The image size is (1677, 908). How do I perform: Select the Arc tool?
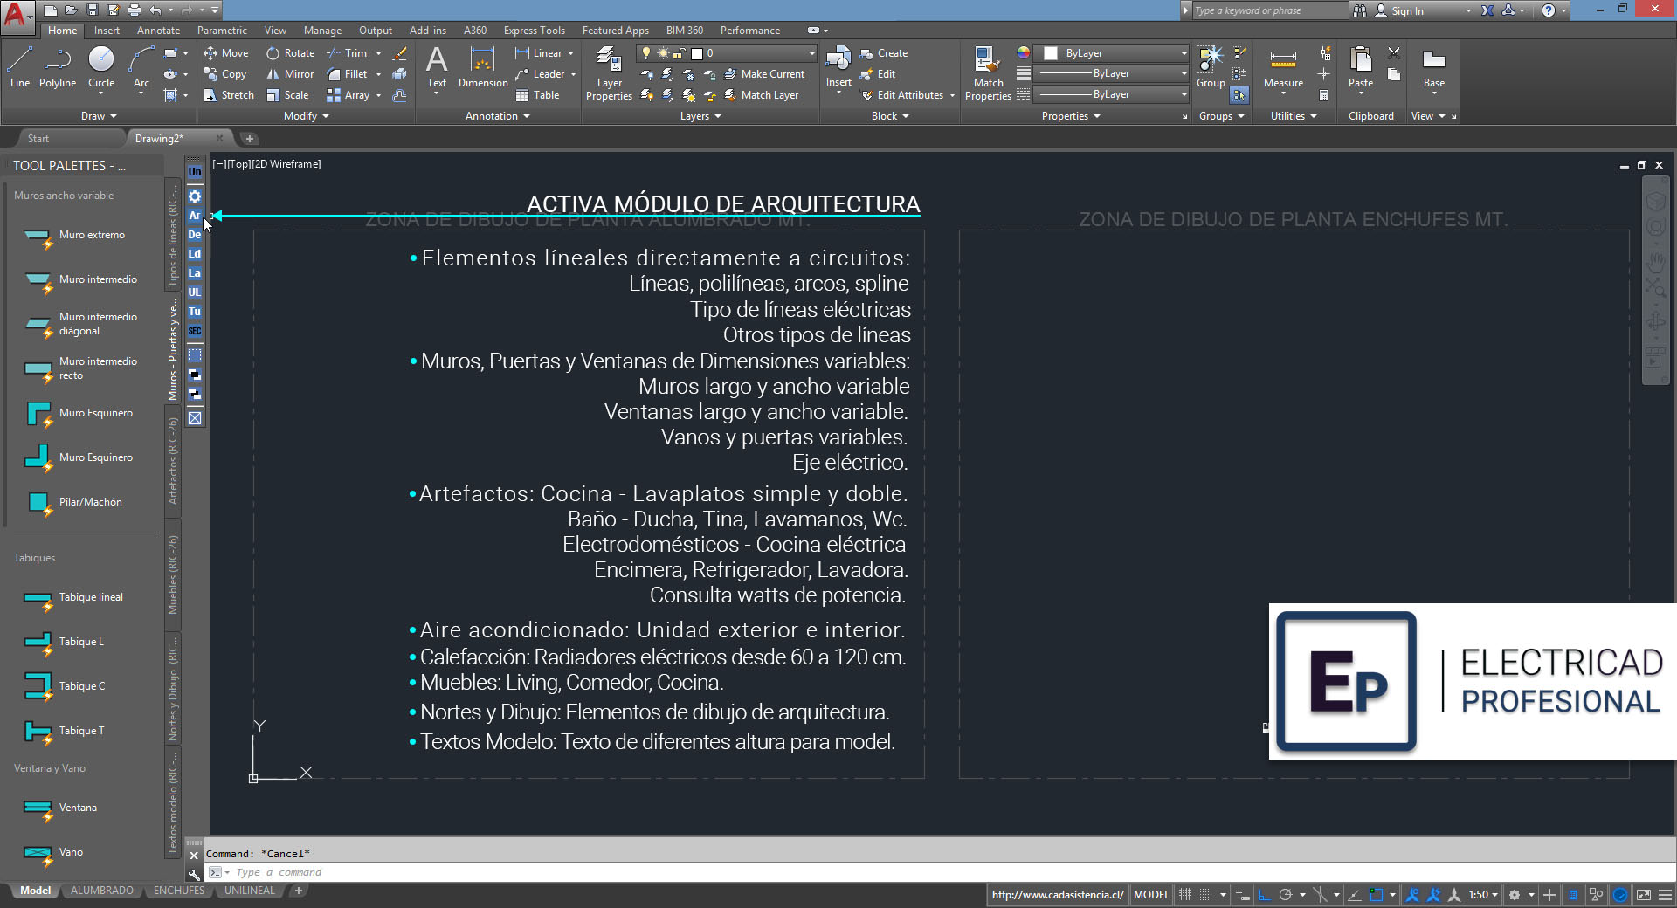pyautogui.click(x=141, y=67)
